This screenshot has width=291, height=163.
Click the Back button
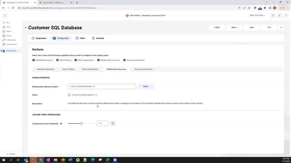point(216,27)
